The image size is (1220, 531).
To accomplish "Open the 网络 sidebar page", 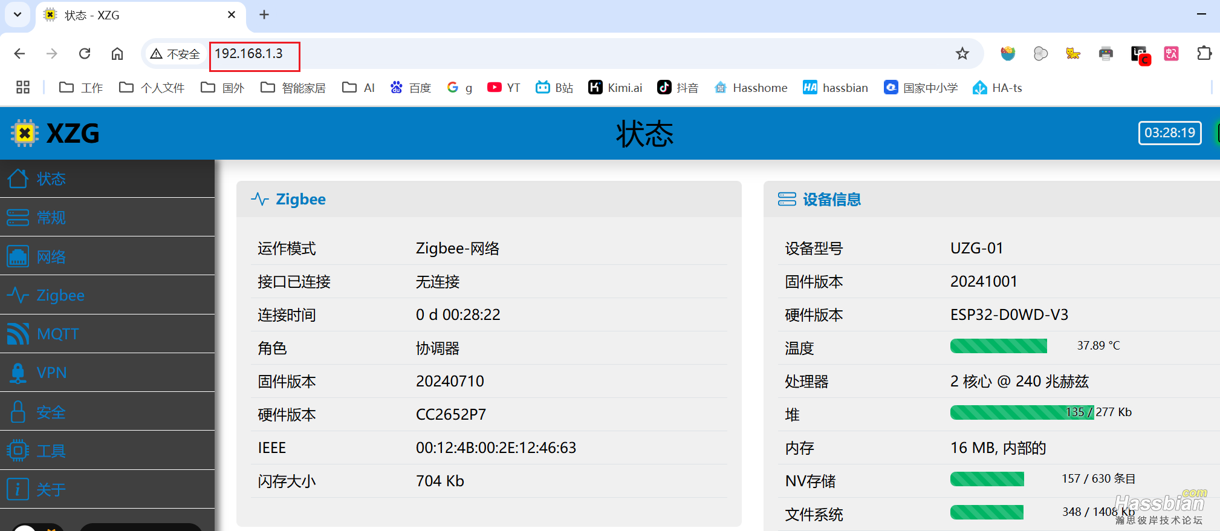I will [107, 256].
